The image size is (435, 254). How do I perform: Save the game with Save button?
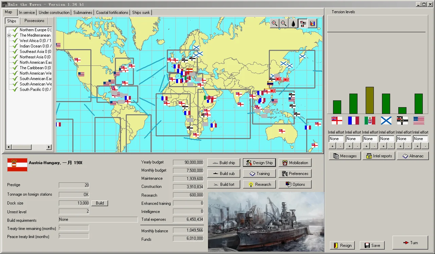(372, 246)
